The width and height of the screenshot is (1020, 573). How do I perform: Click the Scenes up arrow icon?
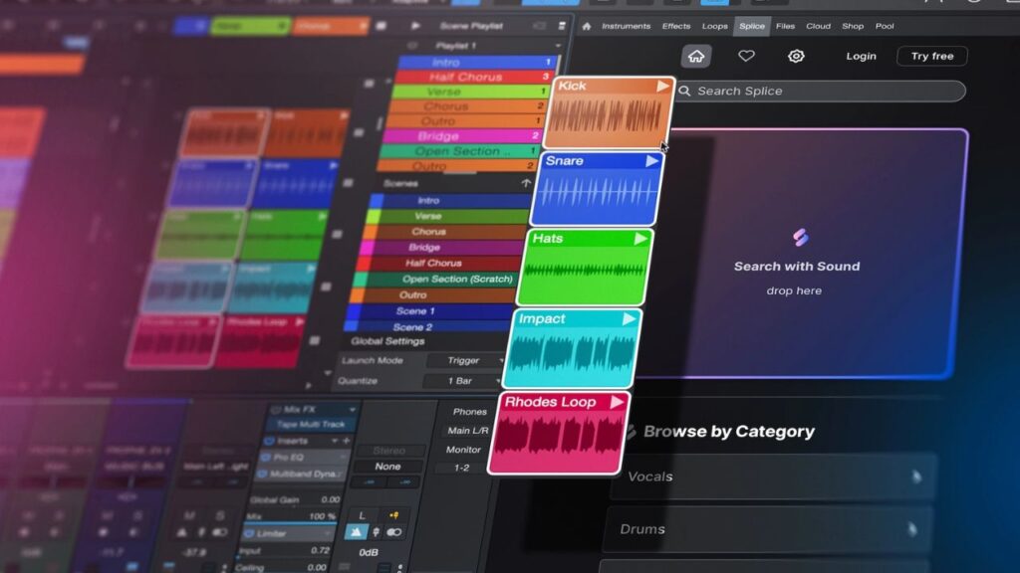526,183
